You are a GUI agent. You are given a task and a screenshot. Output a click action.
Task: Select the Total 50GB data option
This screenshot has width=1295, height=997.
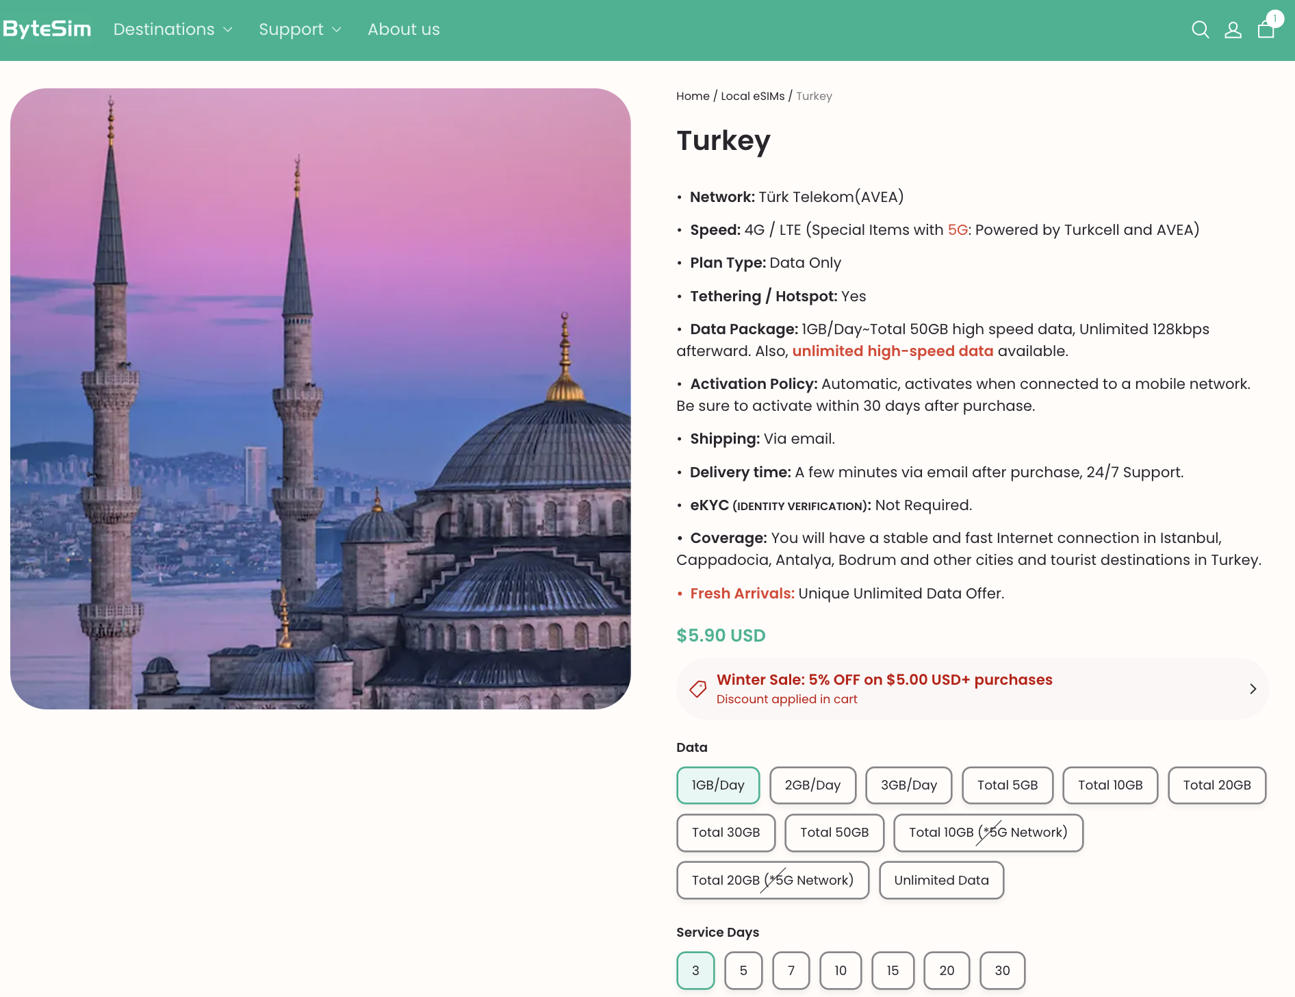[x=834, y=833]
